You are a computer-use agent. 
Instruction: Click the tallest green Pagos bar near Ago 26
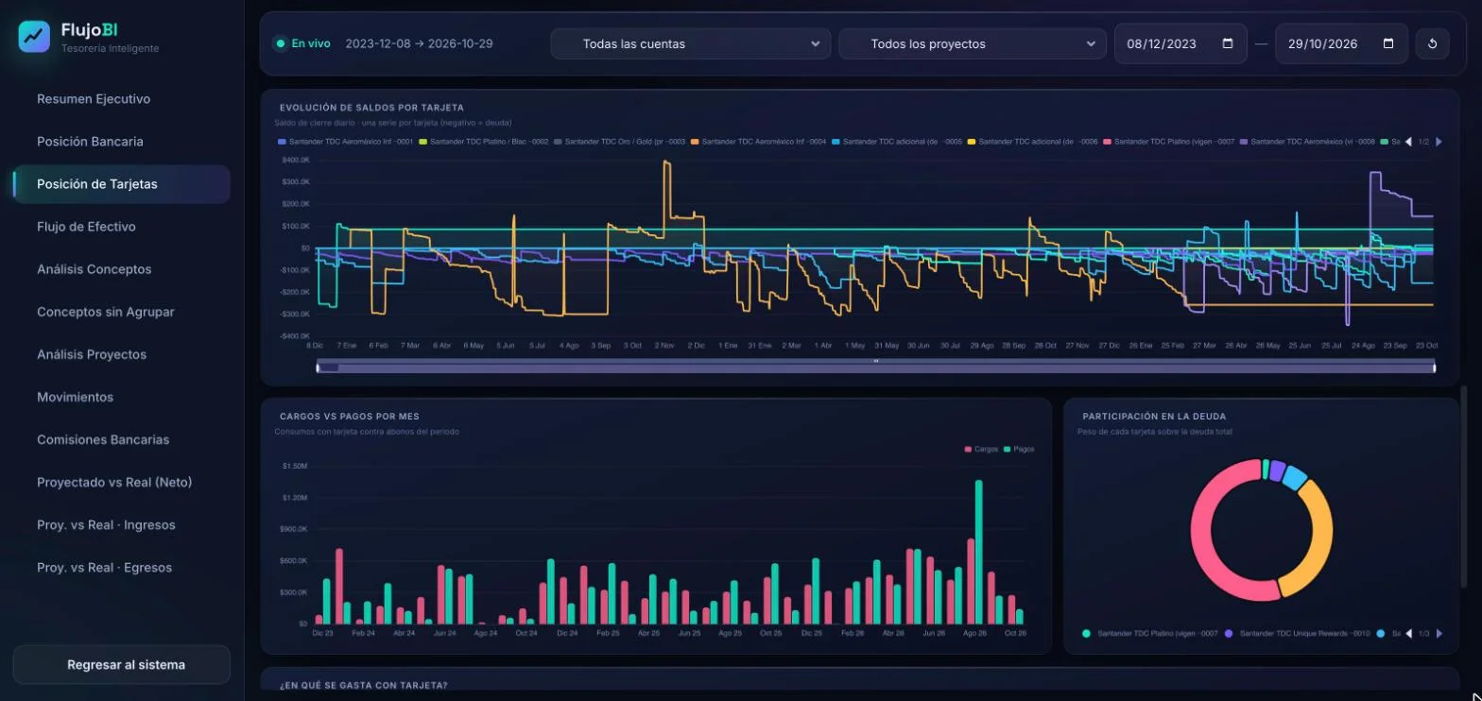[x=978, y=552]
